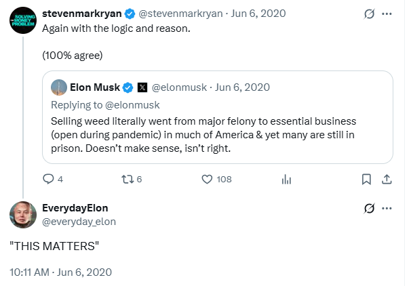Open tweet analytics bar chart icon
This screenshot has height=286, width=411.
click(286, 180)
